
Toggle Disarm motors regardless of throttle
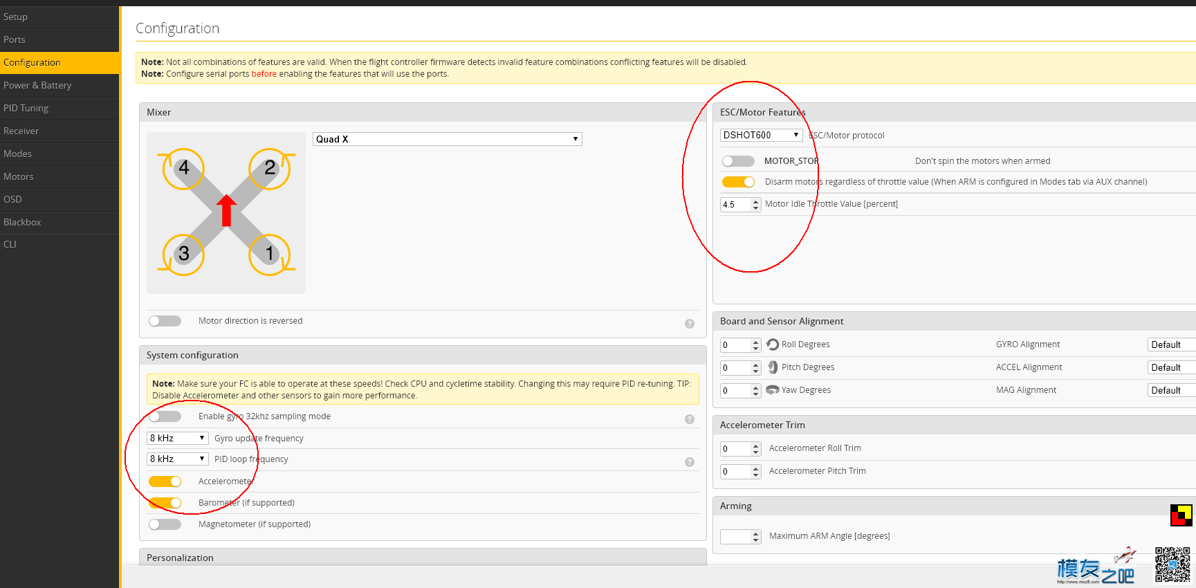point(738,182)
